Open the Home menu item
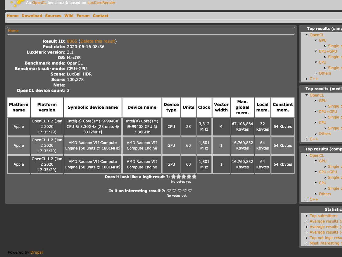The width and height of the screenshot is (342, 257). pos(13,16)
